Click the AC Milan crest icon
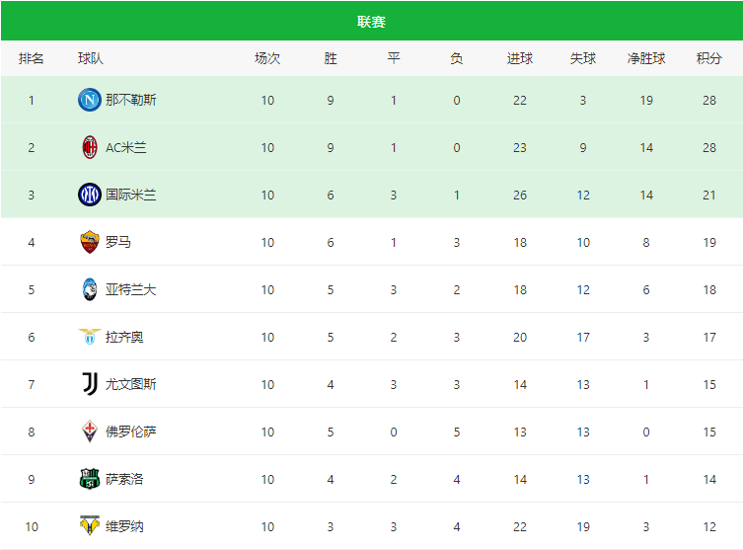 click(90, 147)
